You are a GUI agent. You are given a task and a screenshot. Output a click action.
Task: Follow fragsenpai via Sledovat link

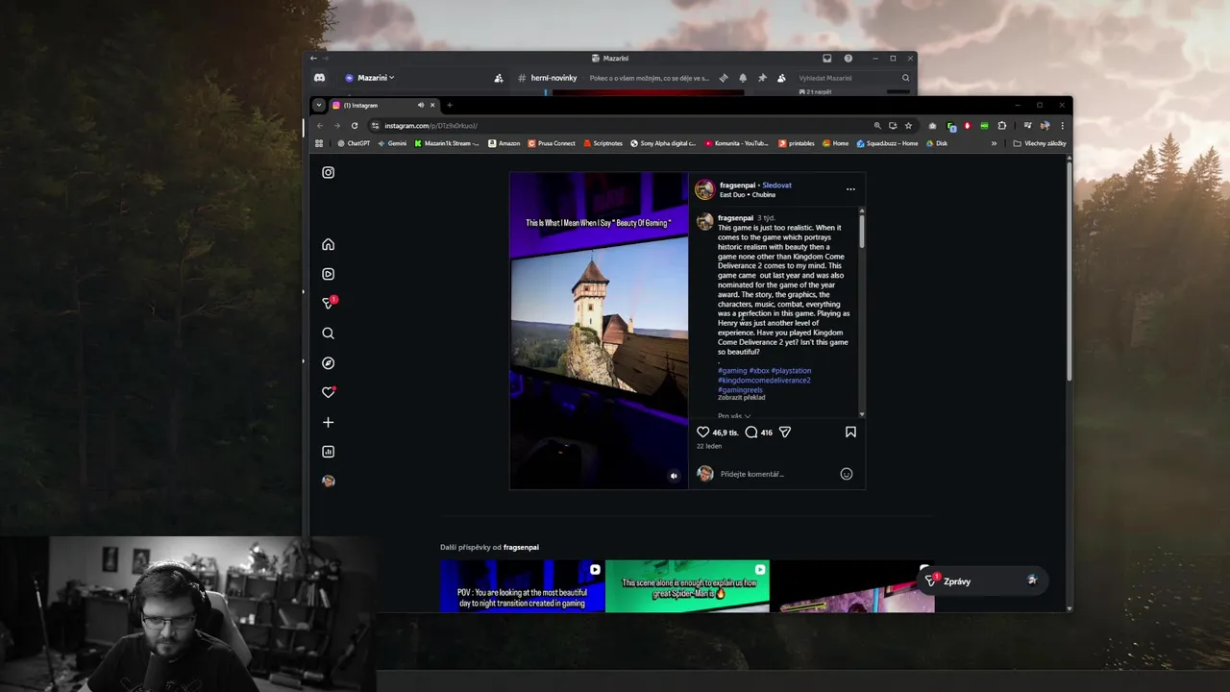(x=777, y=185)
